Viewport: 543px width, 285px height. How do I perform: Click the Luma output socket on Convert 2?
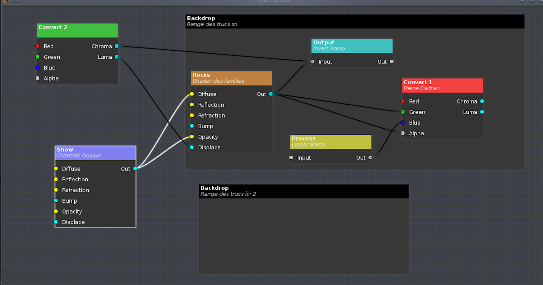point(116,57)
